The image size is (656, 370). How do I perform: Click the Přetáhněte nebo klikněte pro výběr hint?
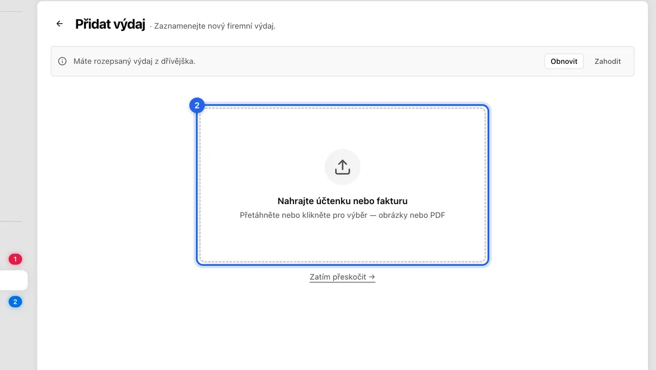[x=342, y=215]
